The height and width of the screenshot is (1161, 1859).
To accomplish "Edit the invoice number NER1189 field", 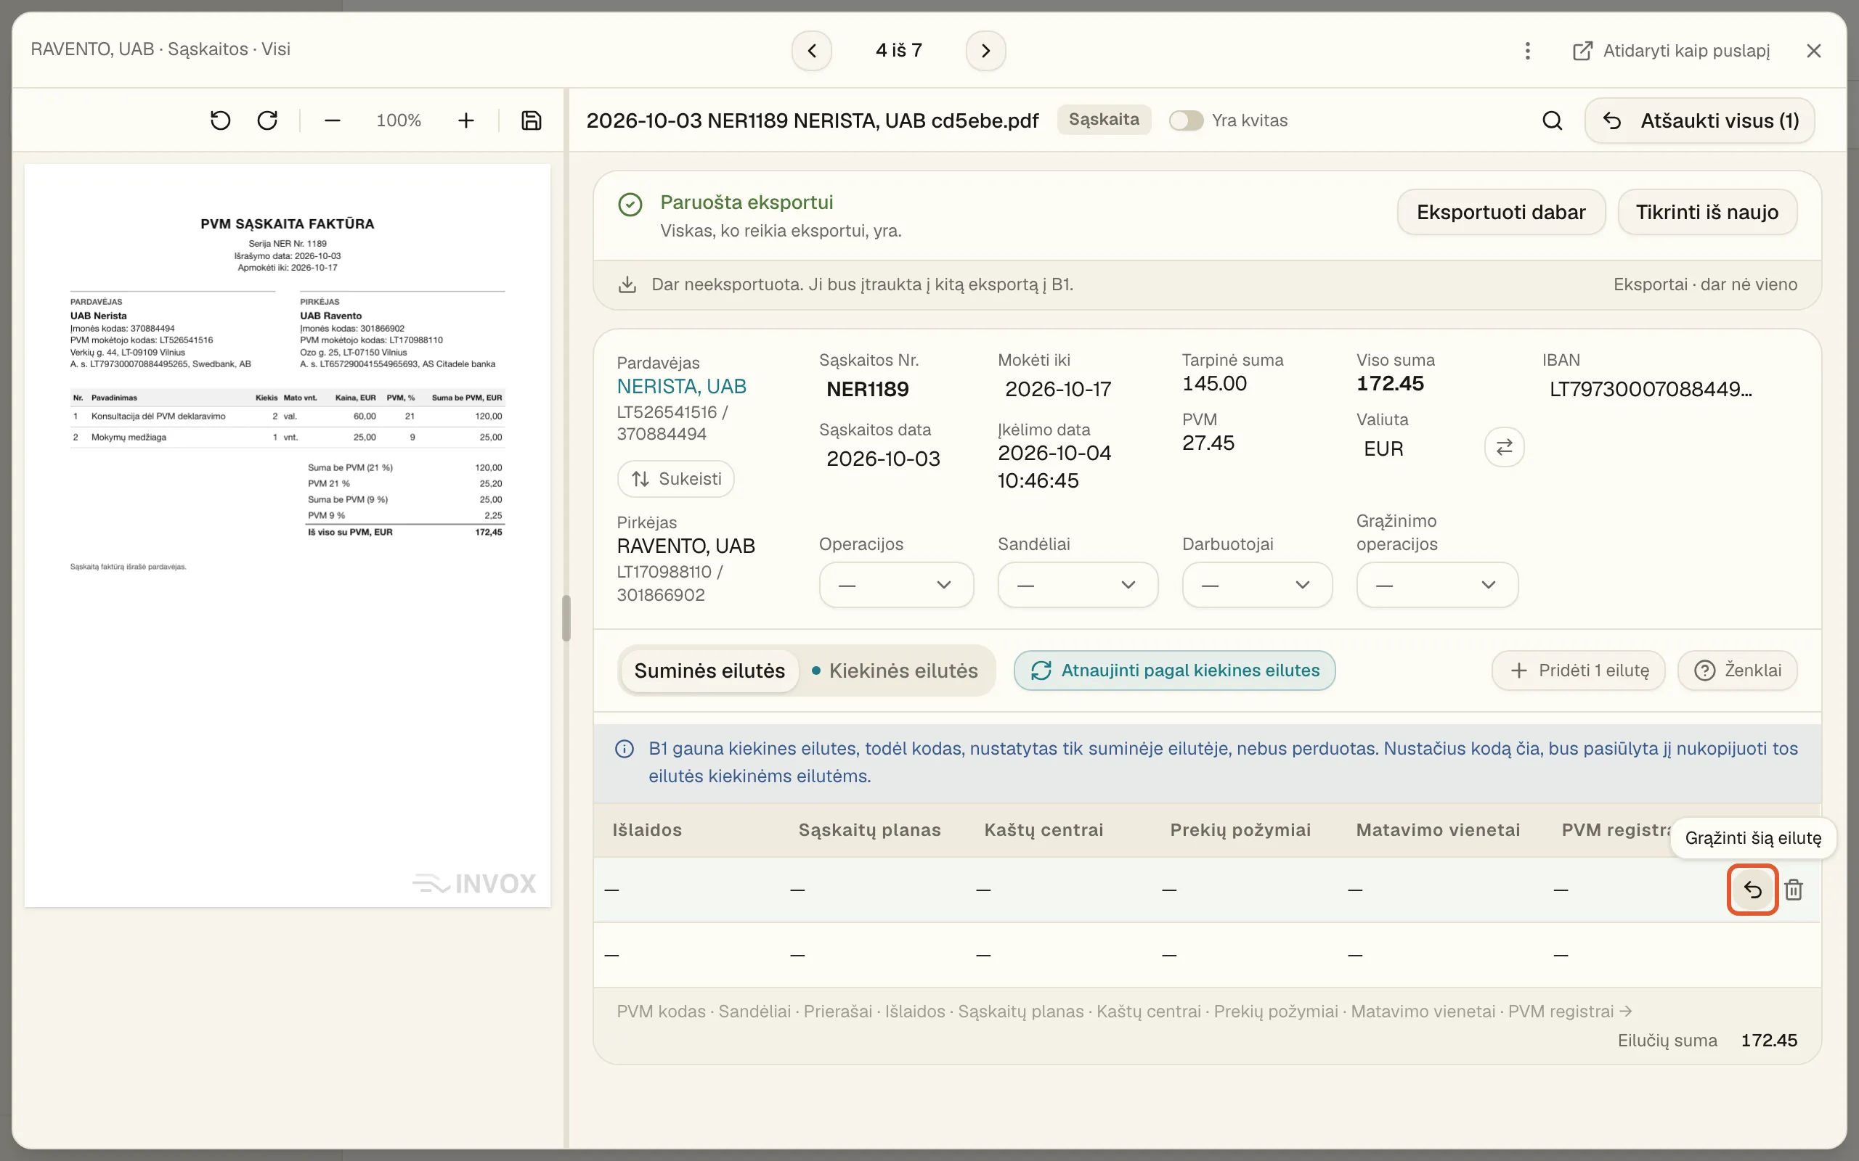I will 867,390.
